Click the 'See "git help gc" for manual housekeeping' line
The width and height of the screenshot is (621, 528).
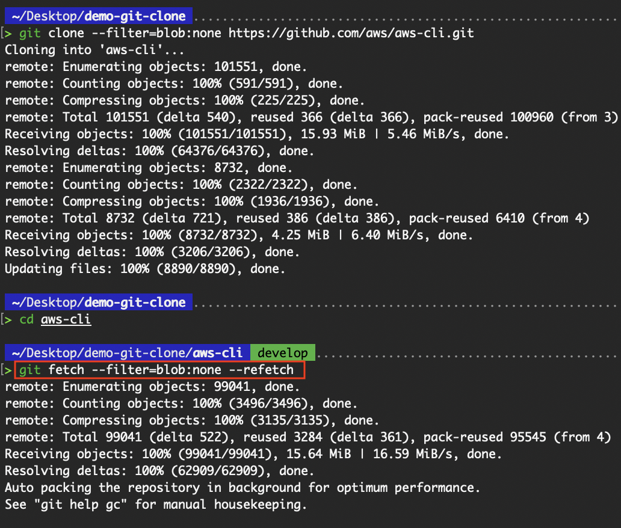tap(156, 505)
